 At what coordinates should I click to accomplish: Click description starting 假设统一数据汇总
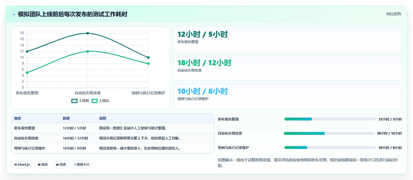pyautogui.click(x=133, y=128)
